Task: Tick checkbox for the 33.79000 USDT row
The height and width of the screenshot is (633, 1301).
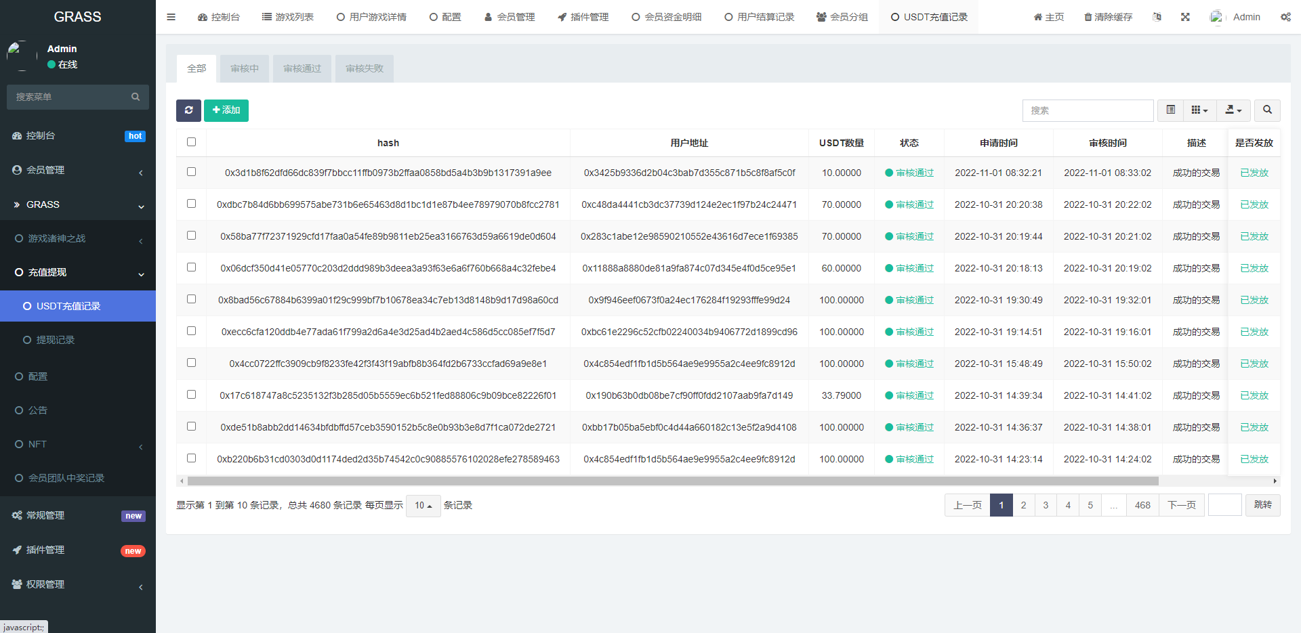Action: tap(191, 395)
